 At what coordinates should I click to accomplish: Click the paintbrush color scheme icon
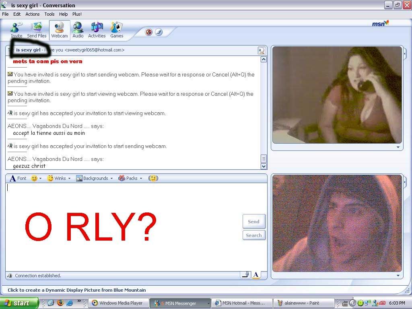click(159, 32)
